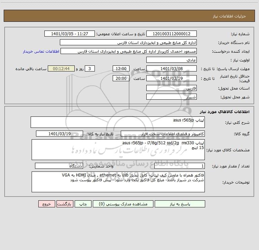Click the buyer notes text box
This screenshot has height=250, width=259.
[x=118, y=182]
